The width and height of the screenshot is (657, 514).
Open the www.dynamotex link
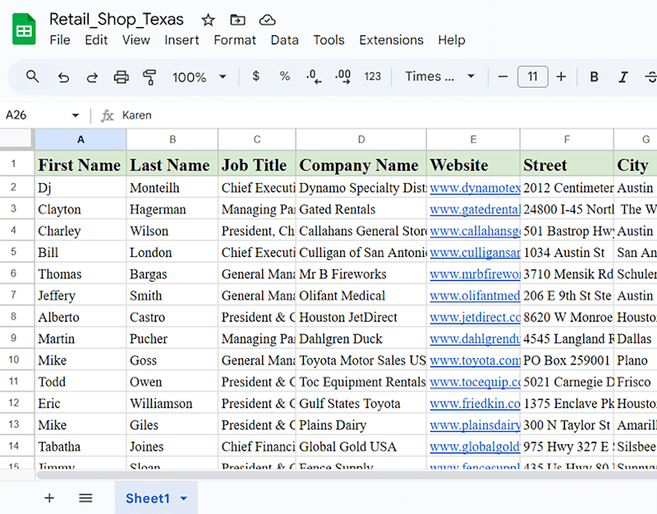[x=475, y=188]
